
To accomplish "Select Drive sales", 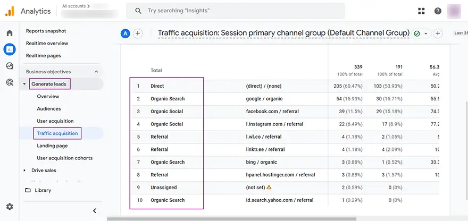I will (x=44, y=171).
